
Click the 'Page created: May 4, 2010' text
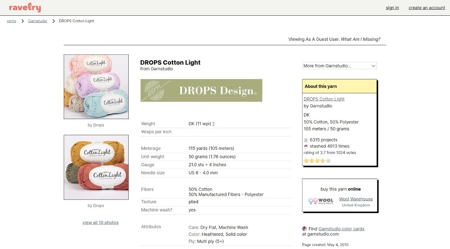click(325, 245)
